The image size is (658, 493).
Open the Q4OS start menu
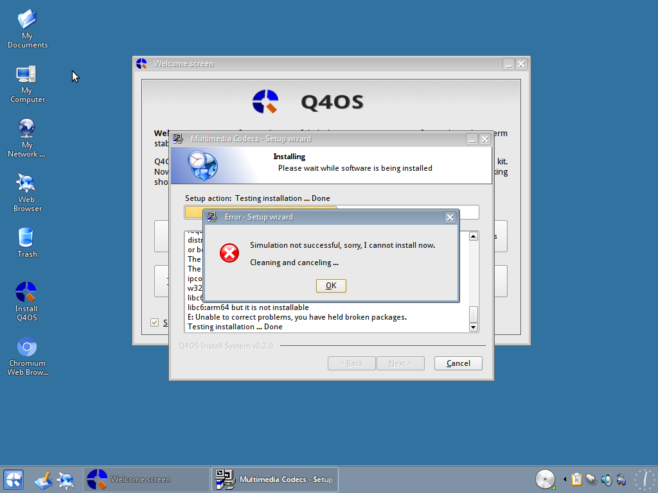[x=13, y=479]
